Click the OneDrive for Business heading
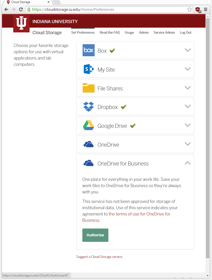212x280 pixels. click(123, 163)
